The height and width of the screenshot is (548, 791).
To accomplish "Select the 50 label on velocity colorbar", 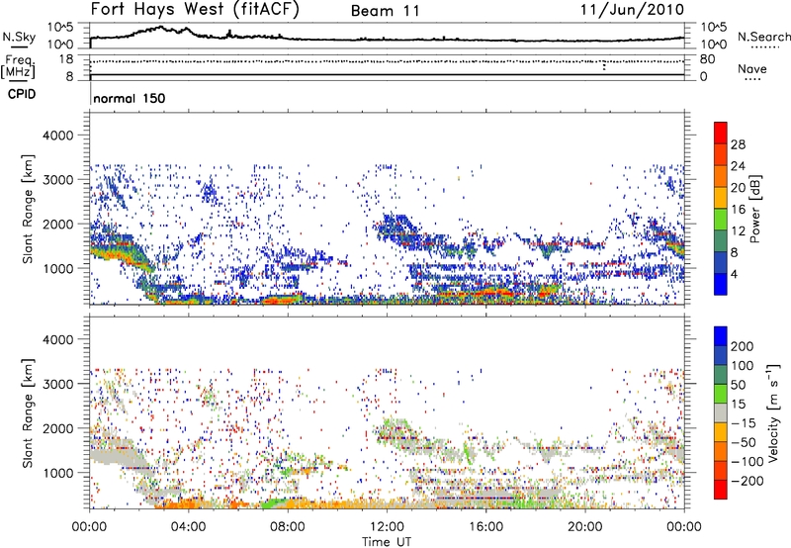I will [738, 385].
